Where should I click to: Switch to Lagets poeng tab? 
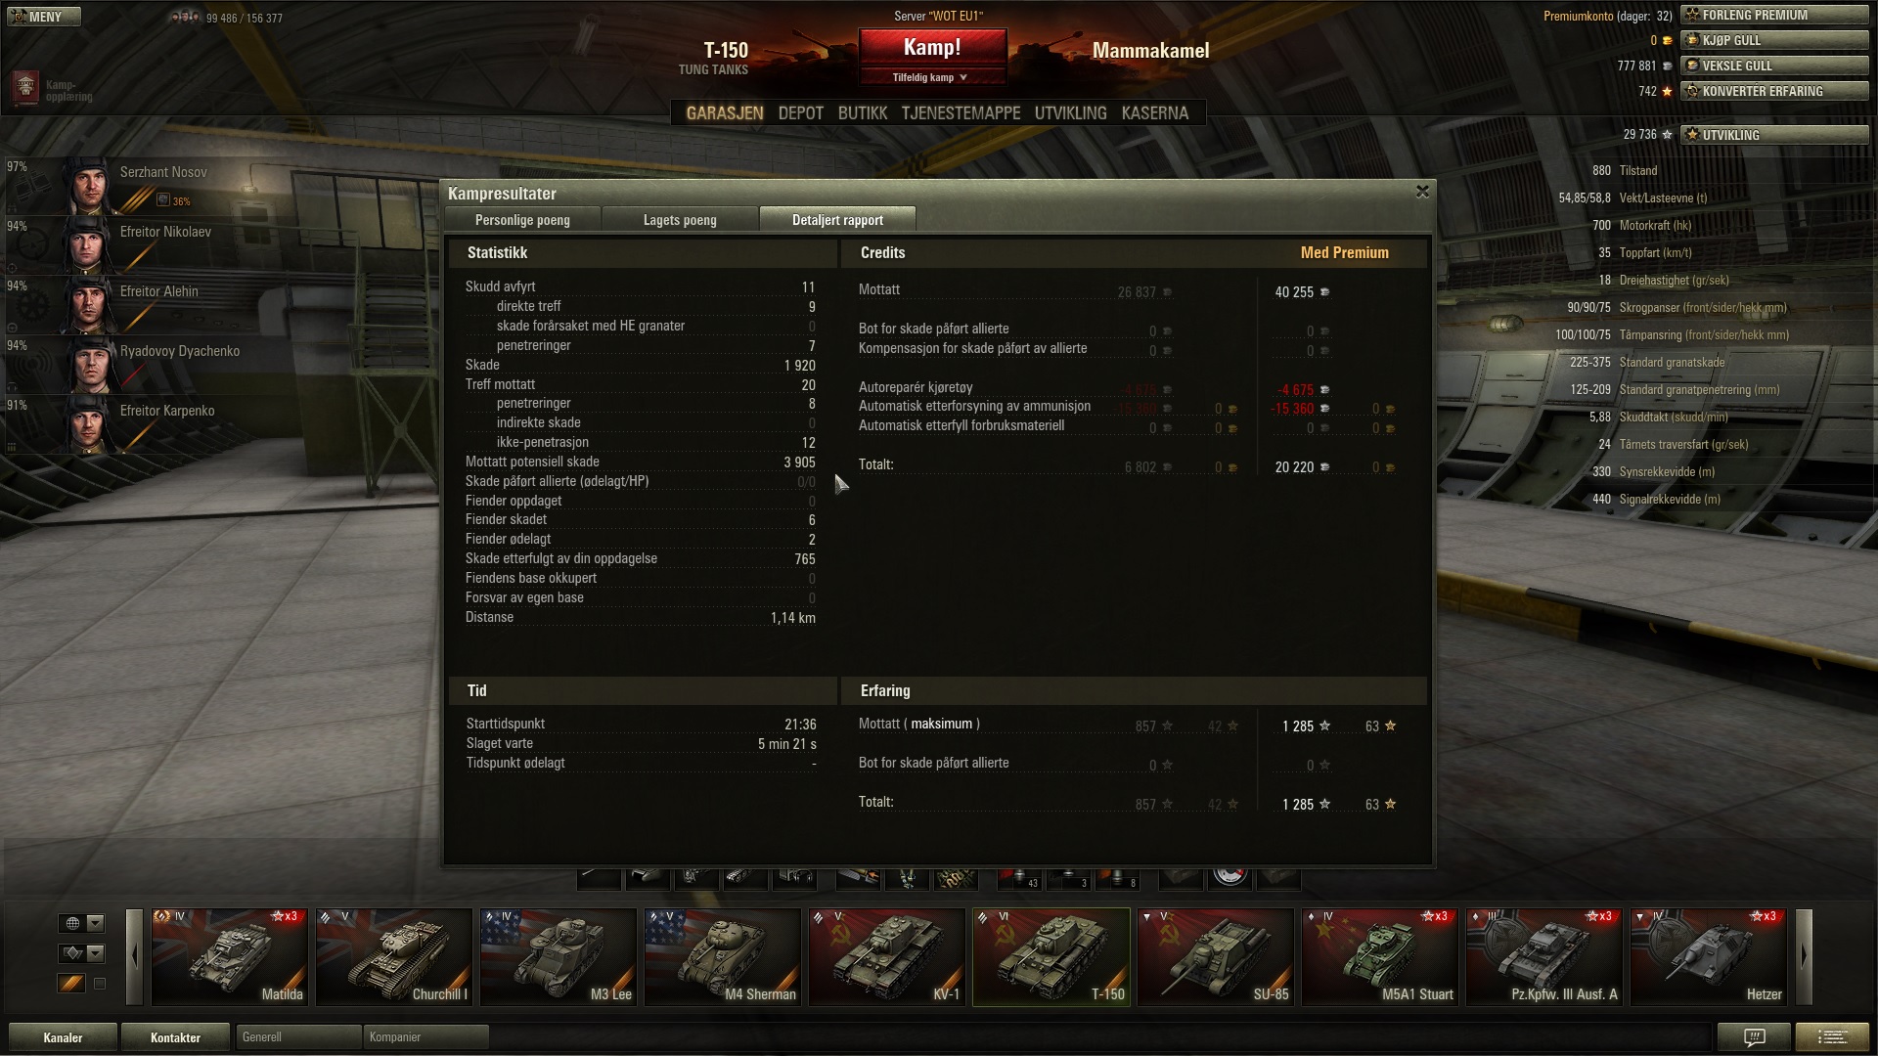(x=680, y=220)
